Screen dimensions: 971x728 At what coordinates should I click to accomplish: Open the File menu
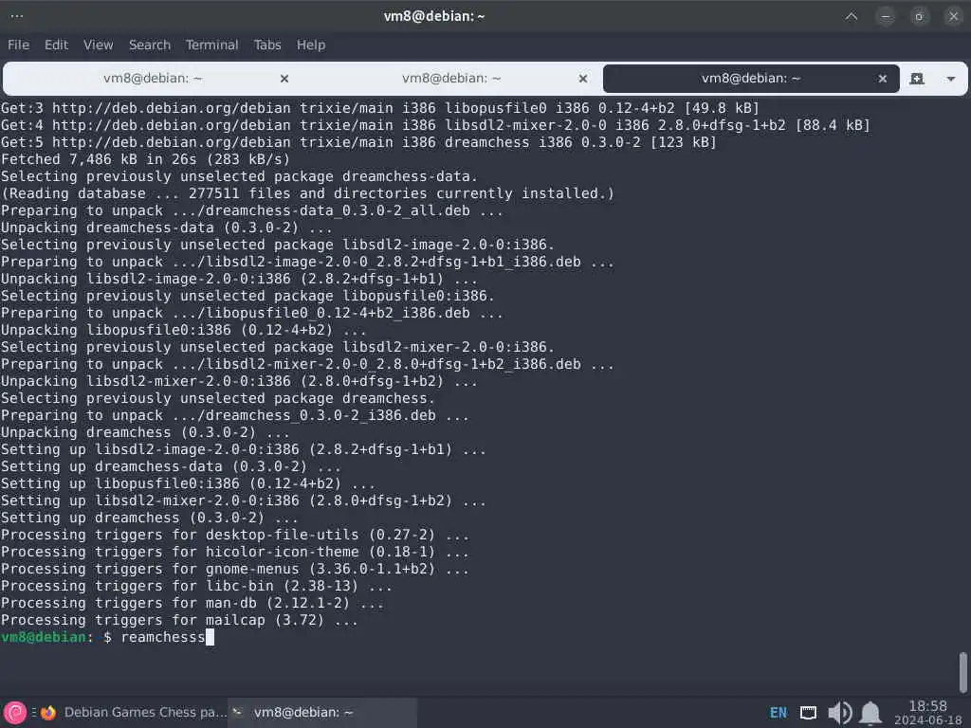click(x=18, y=45)
